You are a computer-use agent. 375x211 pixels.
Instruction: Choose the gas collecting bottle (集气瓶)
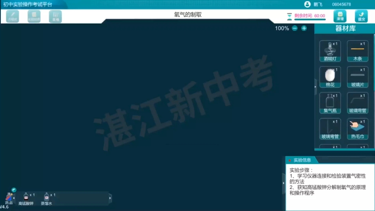coord(330,102)
